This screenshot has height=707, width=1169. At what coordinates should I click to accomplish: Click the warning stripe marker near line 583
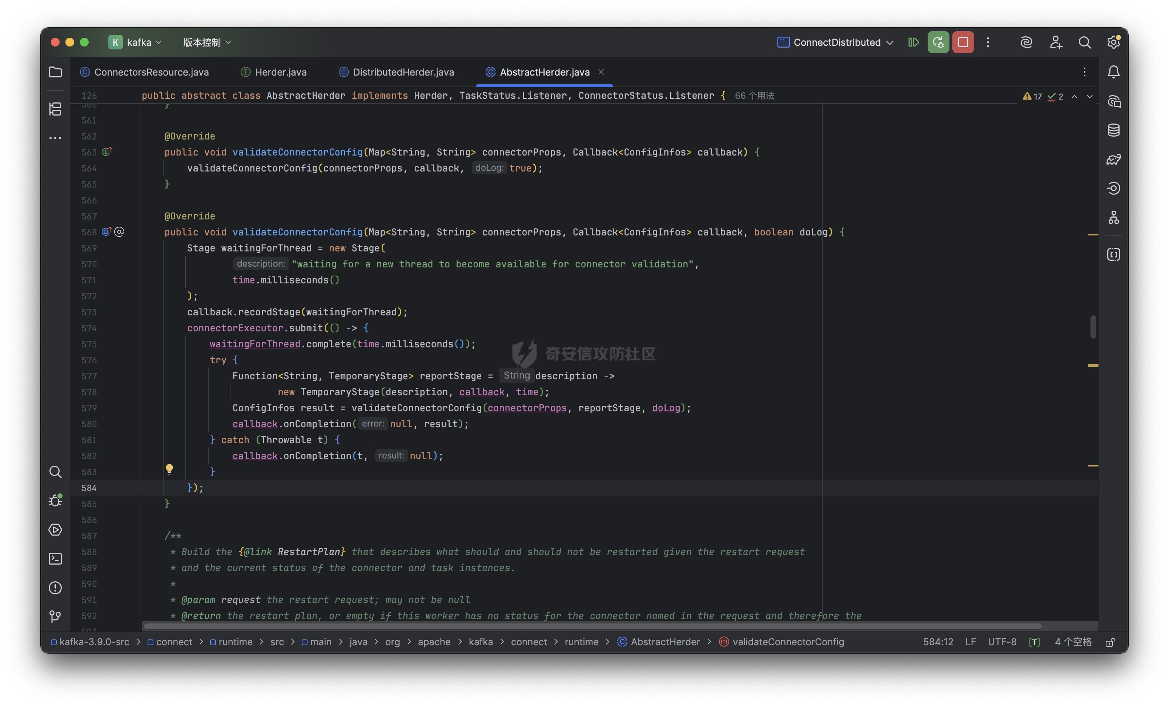[x=1093, y=466]
